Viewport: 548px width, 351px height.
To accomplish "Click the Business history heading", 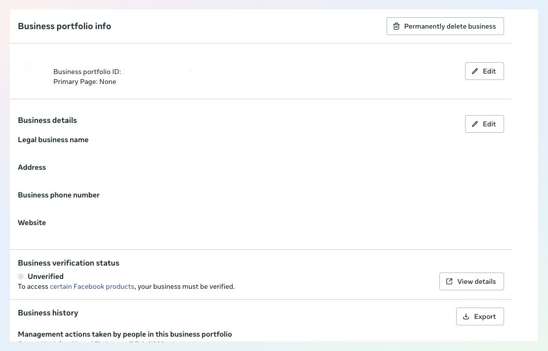I will pos(48,312).
